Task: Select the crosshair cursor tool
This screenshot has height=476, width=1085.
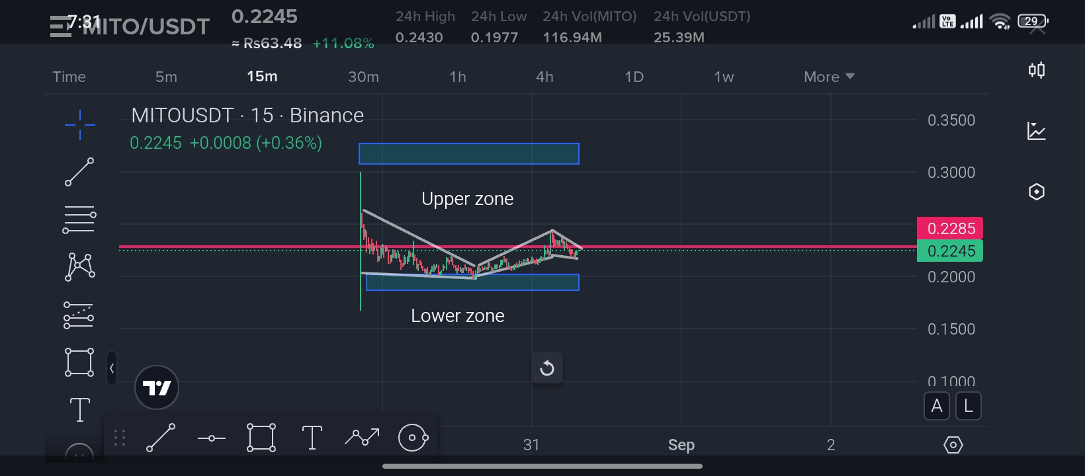Action: tap(79, 124)
